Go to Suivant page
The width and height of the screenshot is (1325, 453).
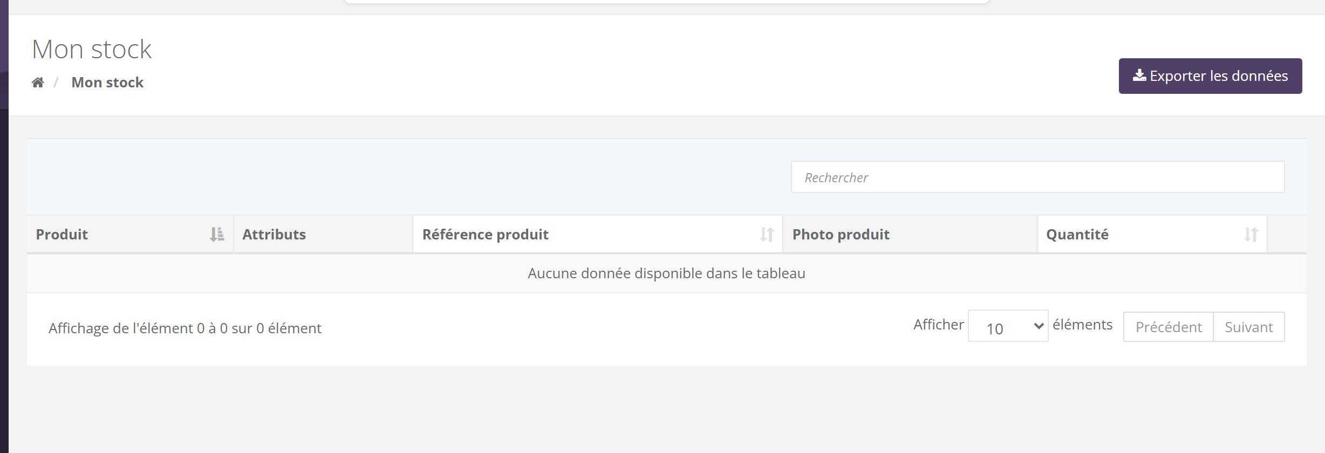pos(1248,327)
